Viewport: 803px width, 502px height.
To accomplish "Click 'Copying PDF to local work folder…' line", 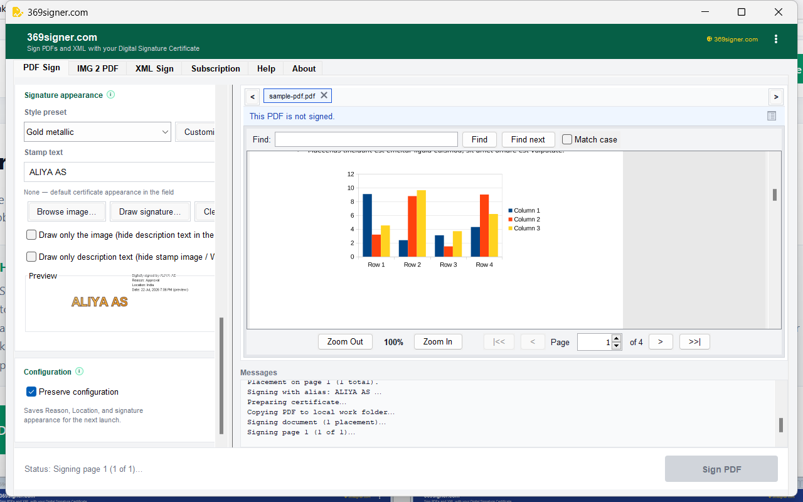I will tap(321, 412).
